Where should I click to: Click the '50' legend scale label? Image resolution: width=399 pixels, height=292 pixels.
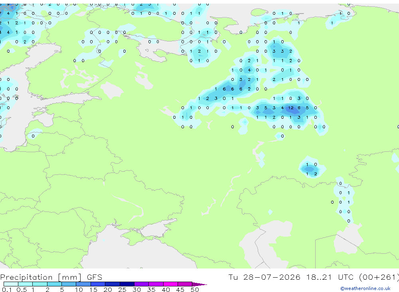click(x=195, y=290)
